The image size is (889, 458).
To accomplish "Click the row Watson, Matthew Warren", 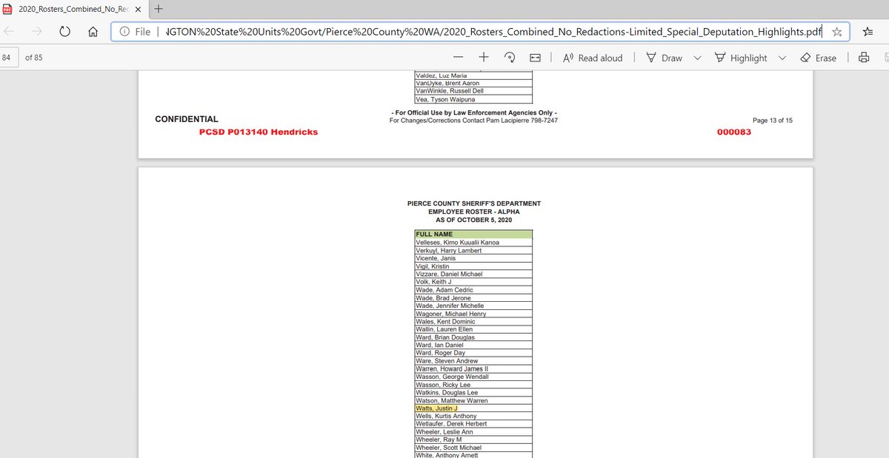I will (x=473, y=400).
